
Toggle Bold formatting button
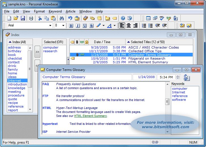71,26
